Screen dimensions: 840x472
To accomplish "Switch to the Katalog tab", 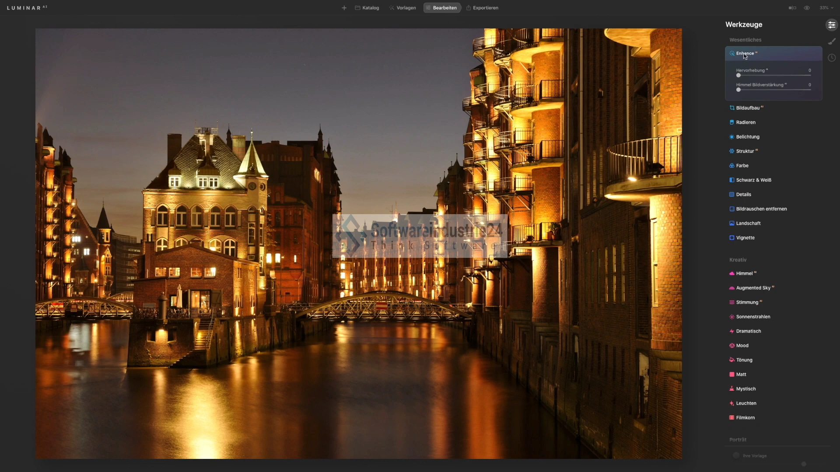I will 367,8.
